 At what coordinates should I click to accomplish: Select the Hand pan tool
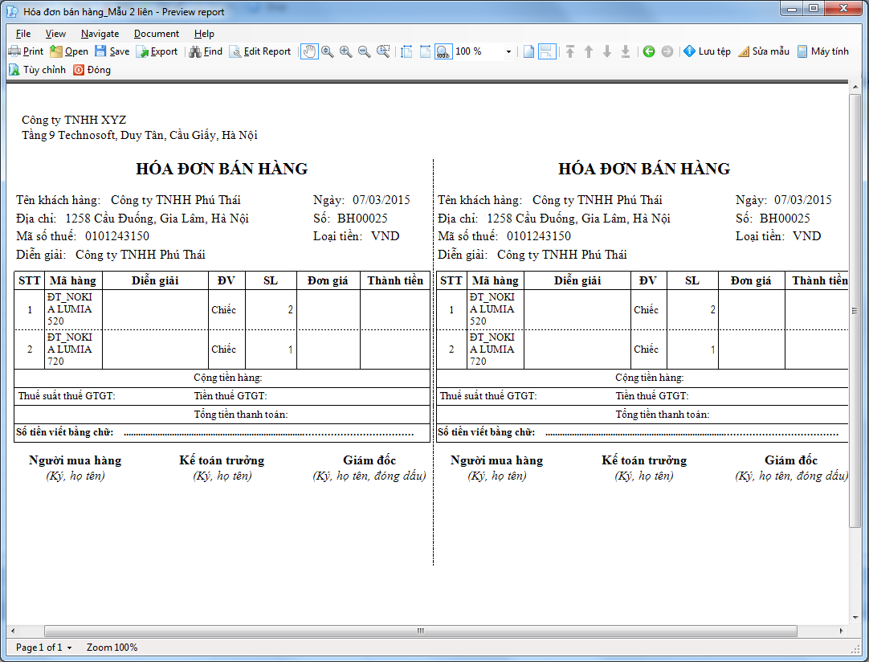(x=309, y=51)
